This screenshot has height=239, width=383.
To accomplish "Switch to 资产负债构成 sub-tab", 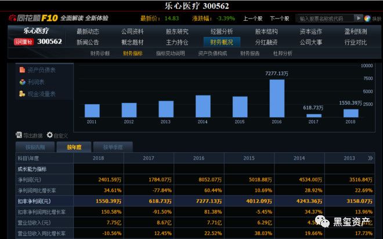I will pyautogui.click(x=212, y=53).
